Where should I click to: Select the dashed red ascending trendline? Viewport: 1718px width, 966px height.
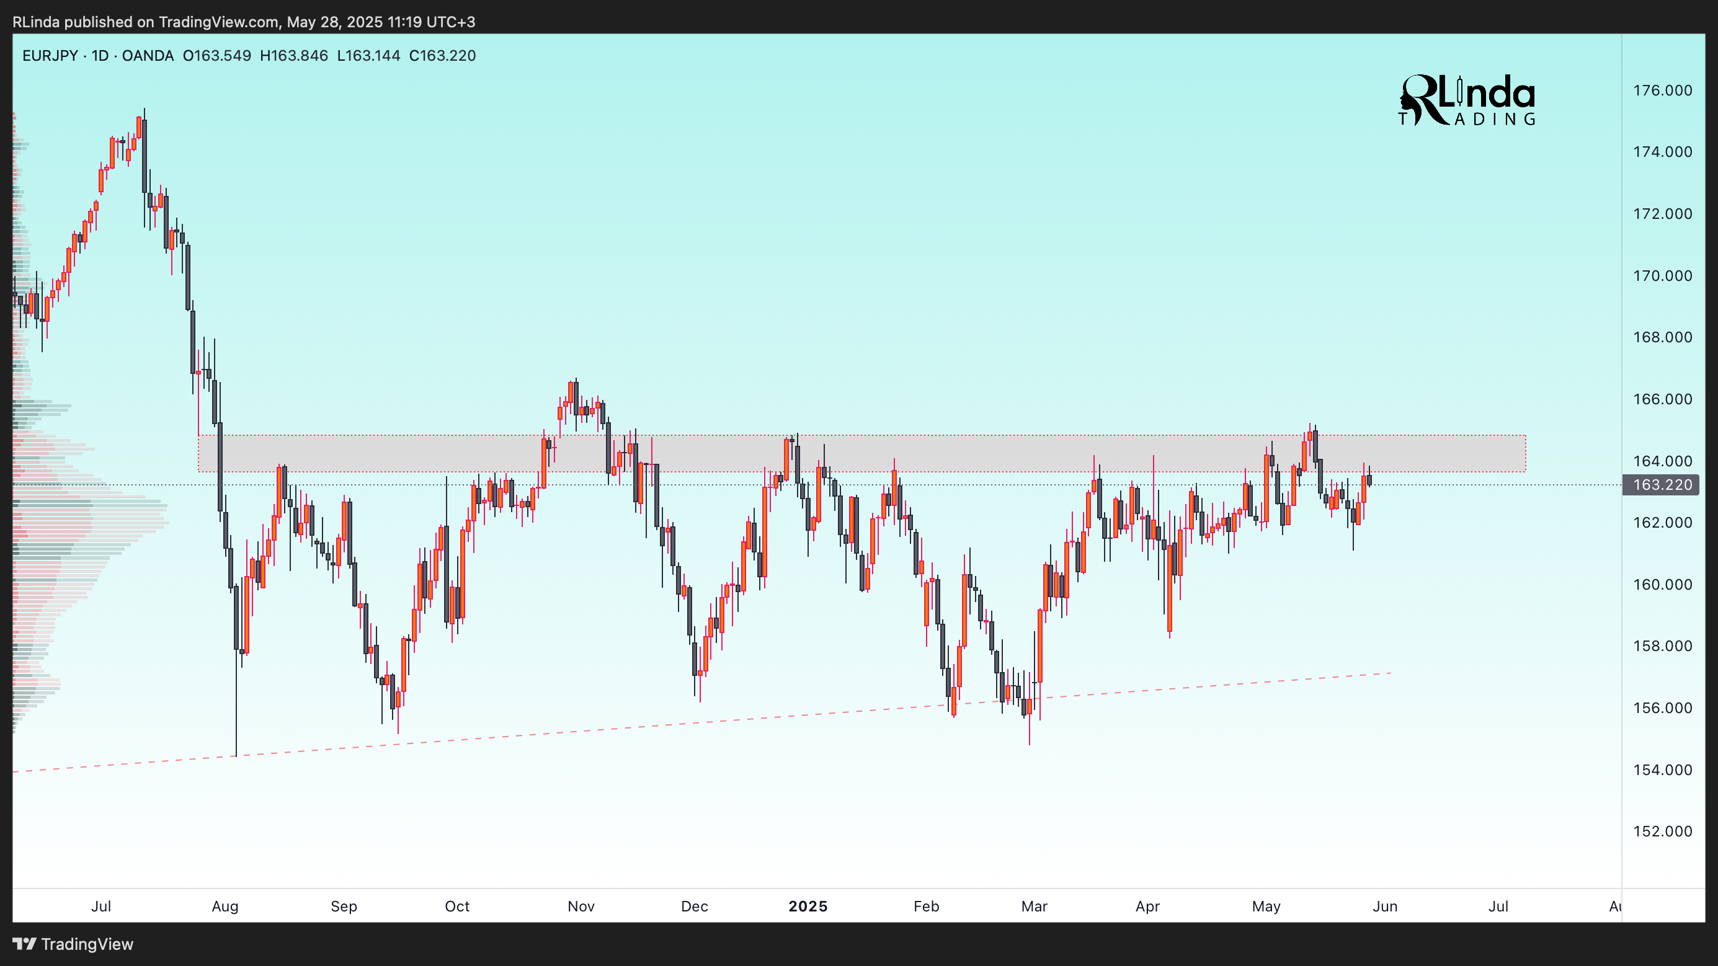pyautogui.click(x=702, y=722)
